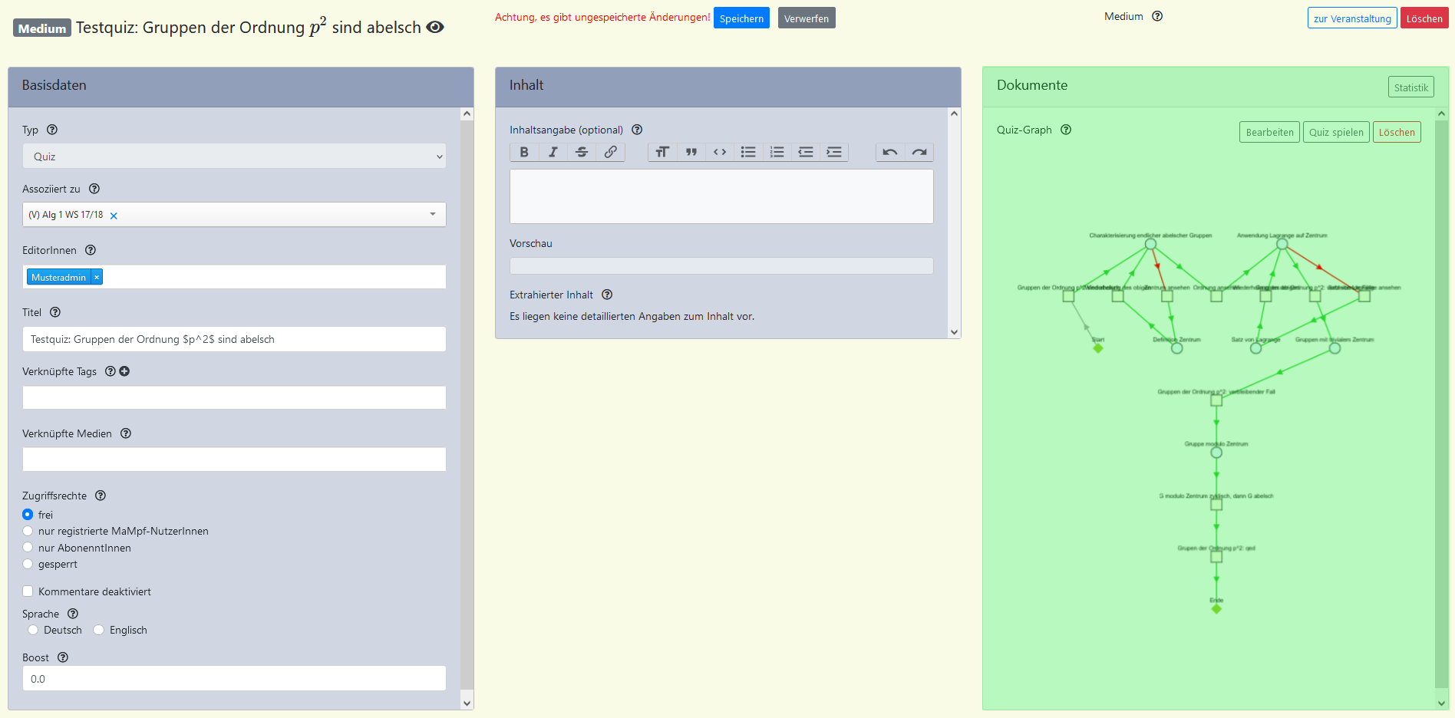Remove the Musteradmin editor tag
1455x718 pixels.
tap(97, 277)
